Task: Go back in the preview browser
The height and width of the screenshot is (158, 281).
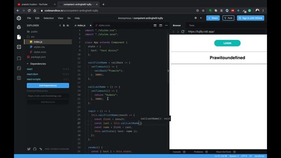Action: (x=173, y=32)
